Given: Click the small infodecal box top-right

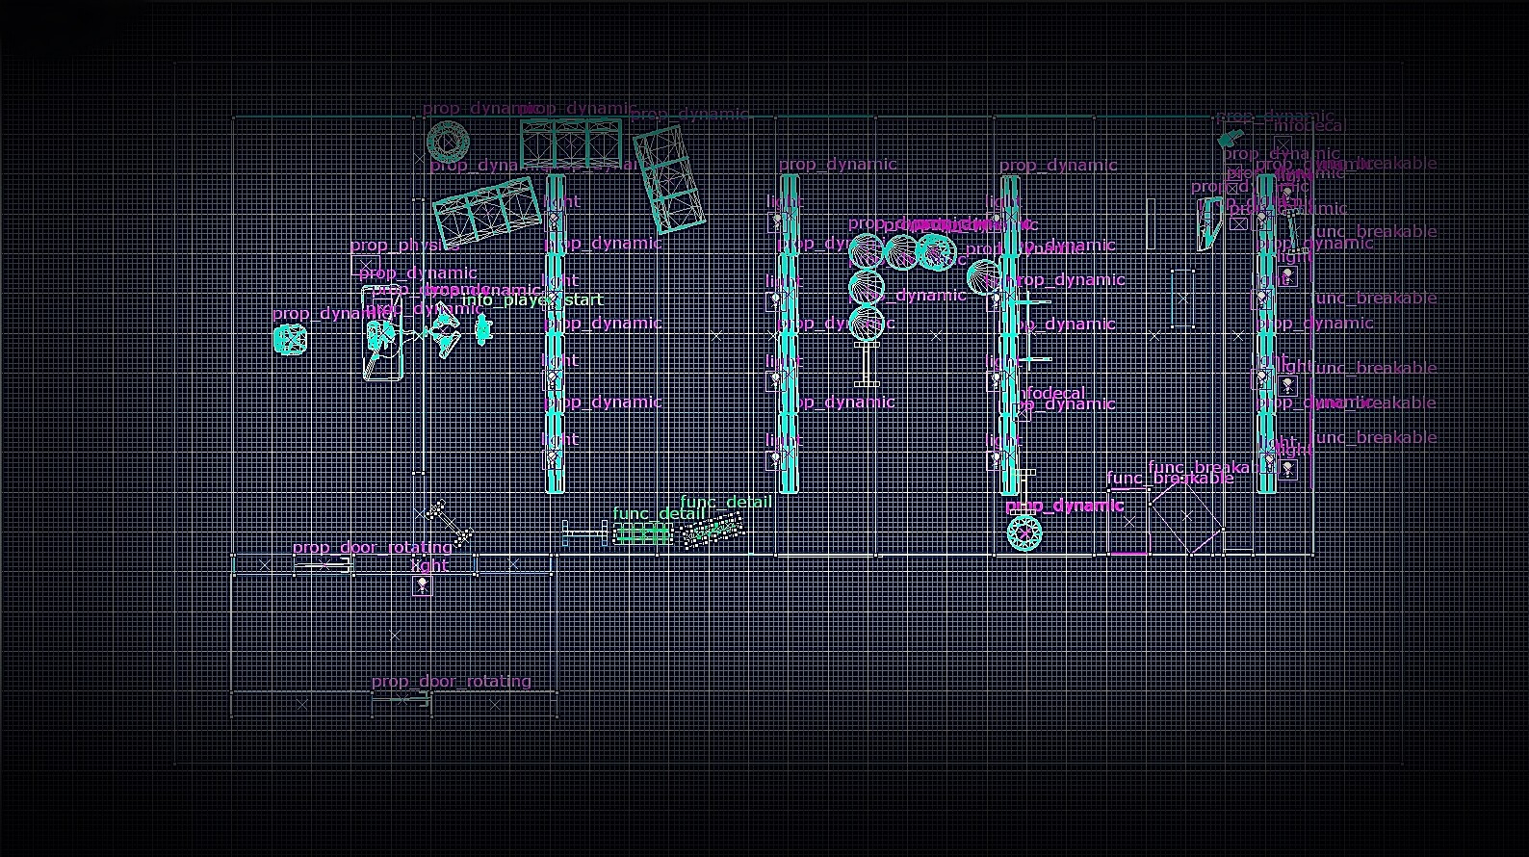Looking at the screenshot, I should click(1282, 145).
